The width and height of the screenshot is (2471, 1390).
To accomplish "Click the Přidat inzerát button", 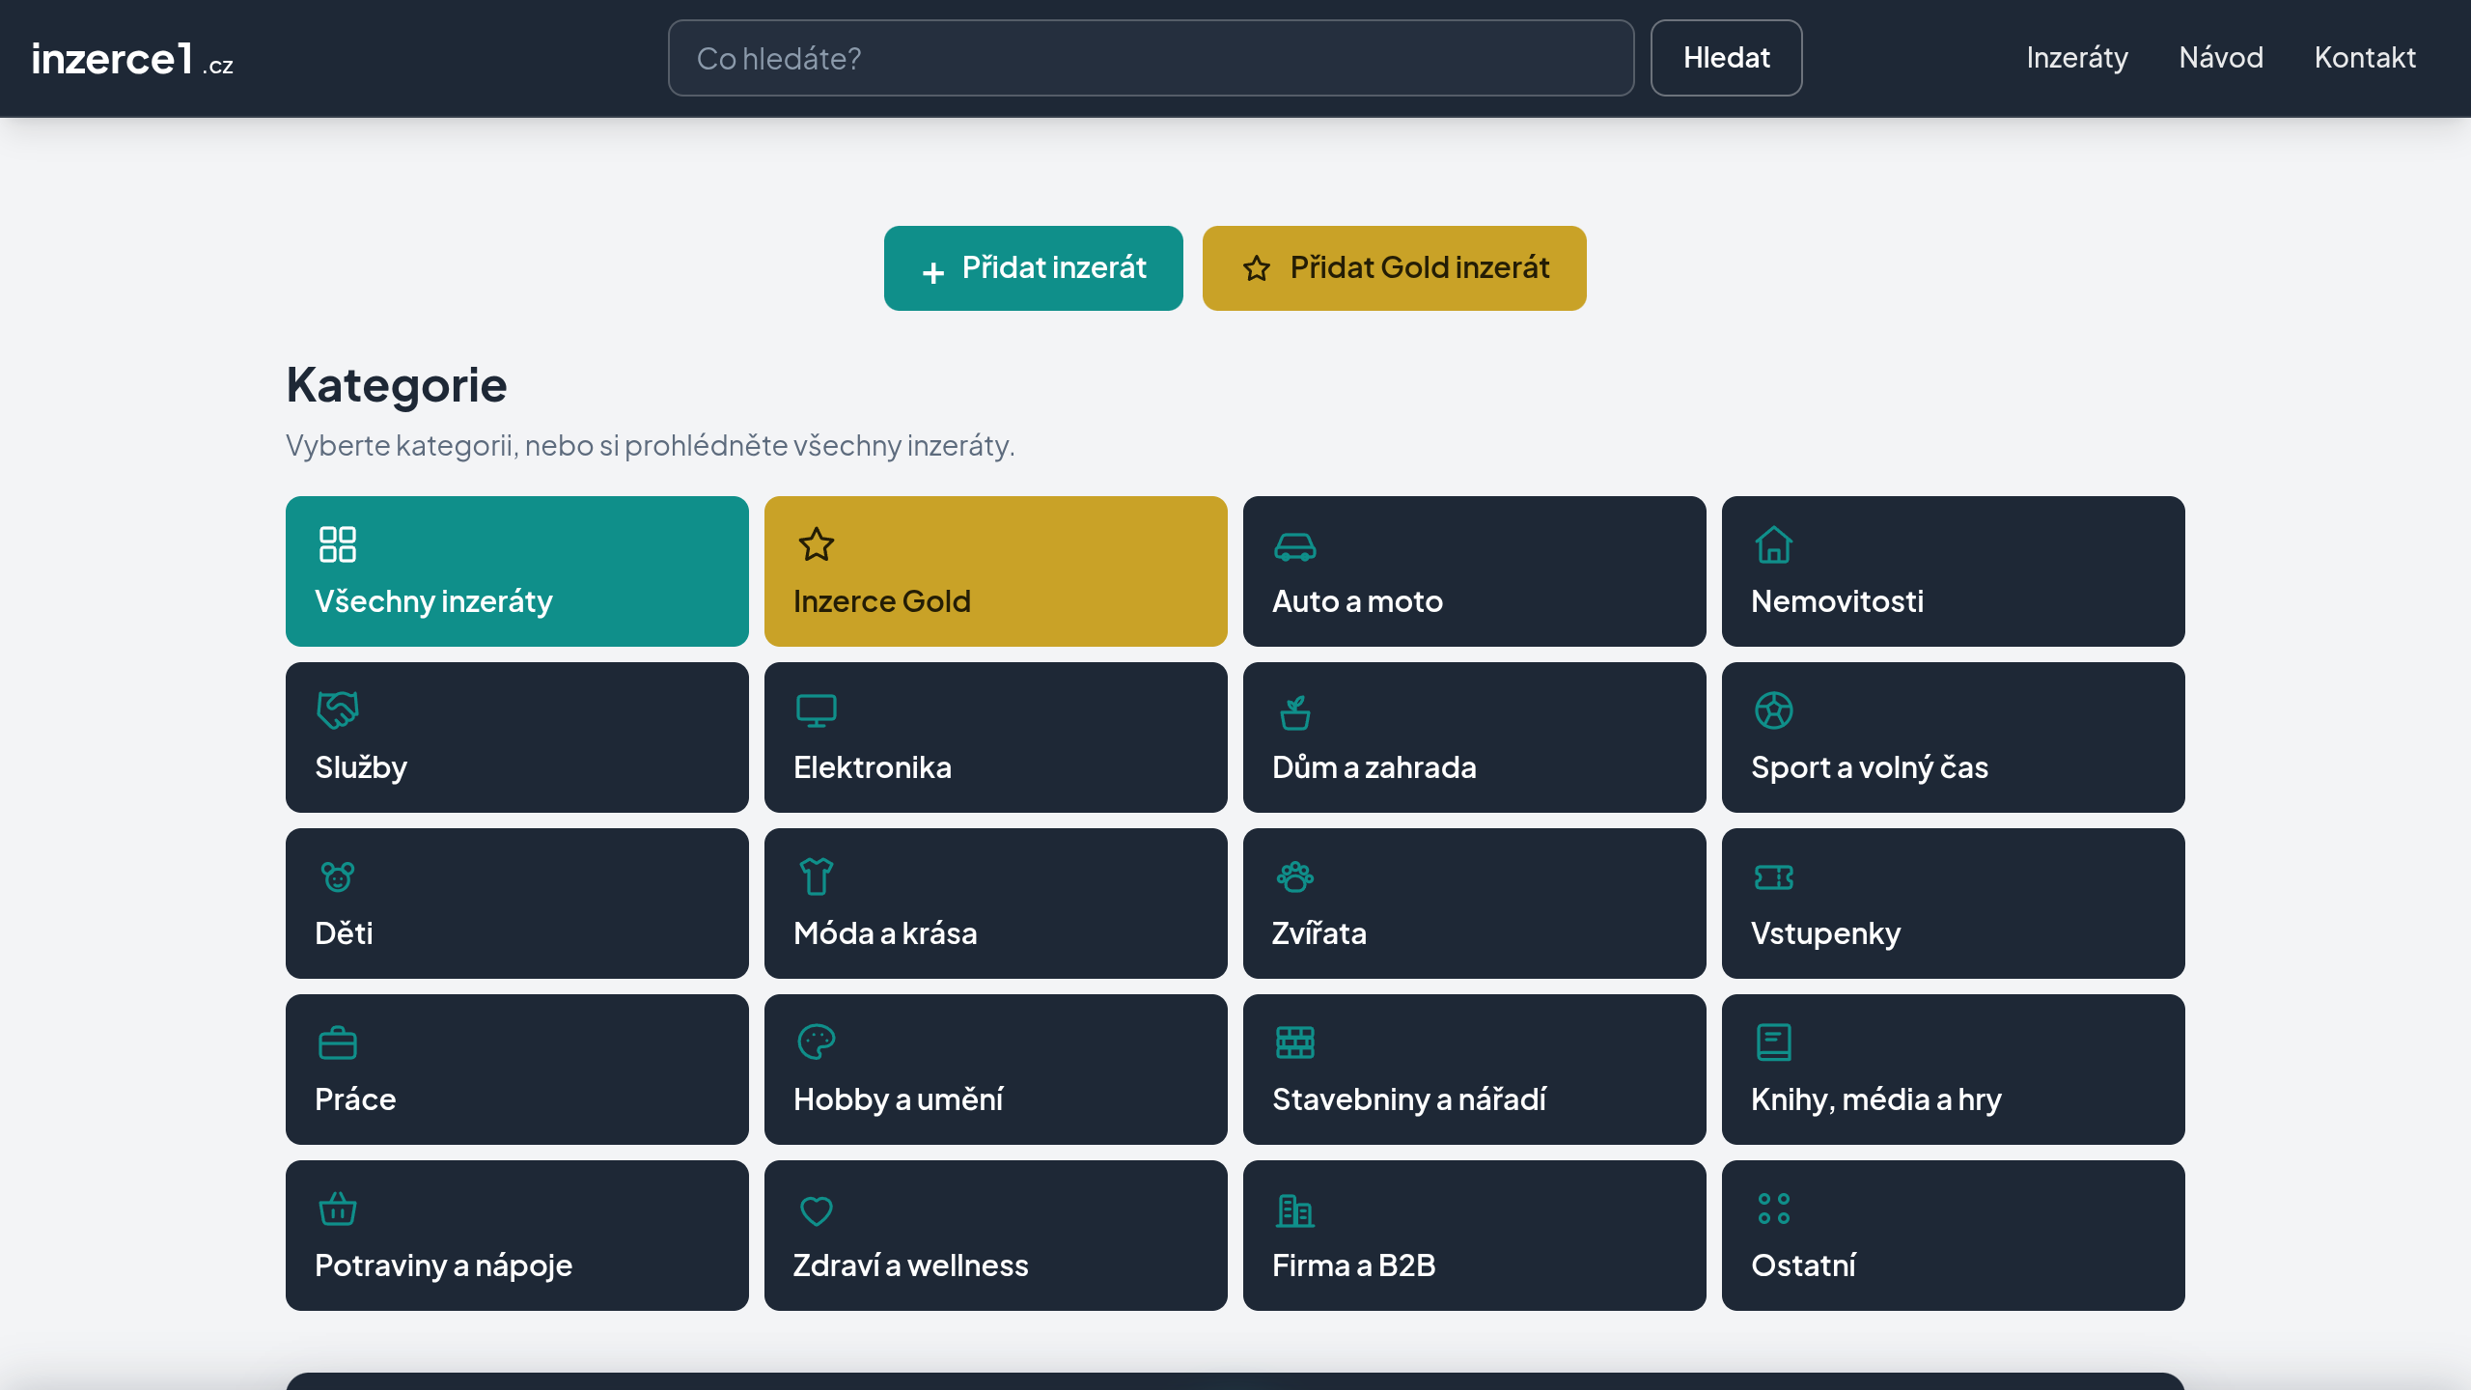I will click(1033, 268).
